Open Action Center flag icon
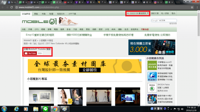 175,109
